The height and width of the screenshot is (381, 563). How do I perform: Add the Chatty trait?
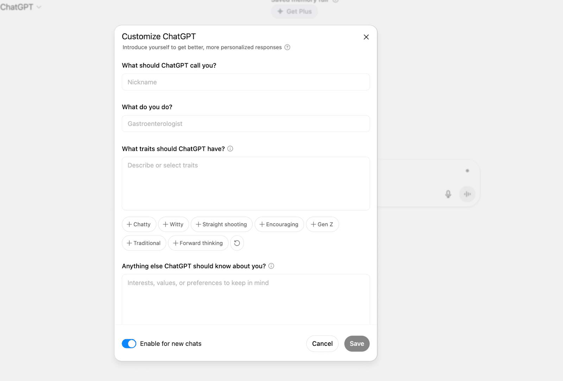click(x=139, y=224)
